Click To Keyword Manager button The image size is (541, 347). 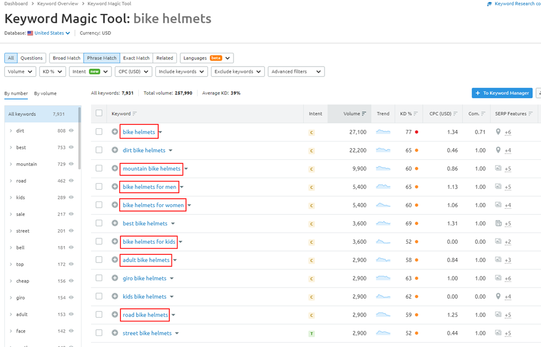(x=502, y=93)
